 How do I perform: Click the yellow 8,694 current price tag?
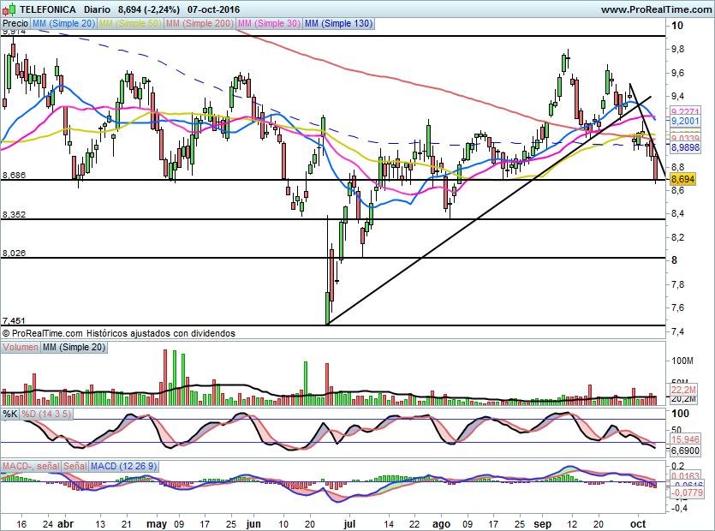pos(682,179)
